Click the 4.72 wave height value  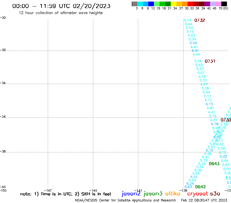coord(208,100)
